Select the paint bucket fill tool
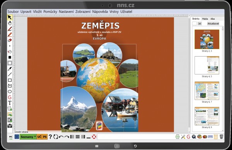The height and width of the screenshot is (150, 232). [x=10, y=52]
